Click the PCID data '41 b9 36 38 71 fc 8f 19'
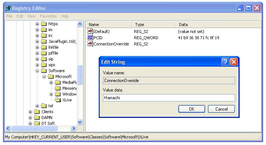Image resolution: width=266 pixels, height=145 pixels. point(198,38)
